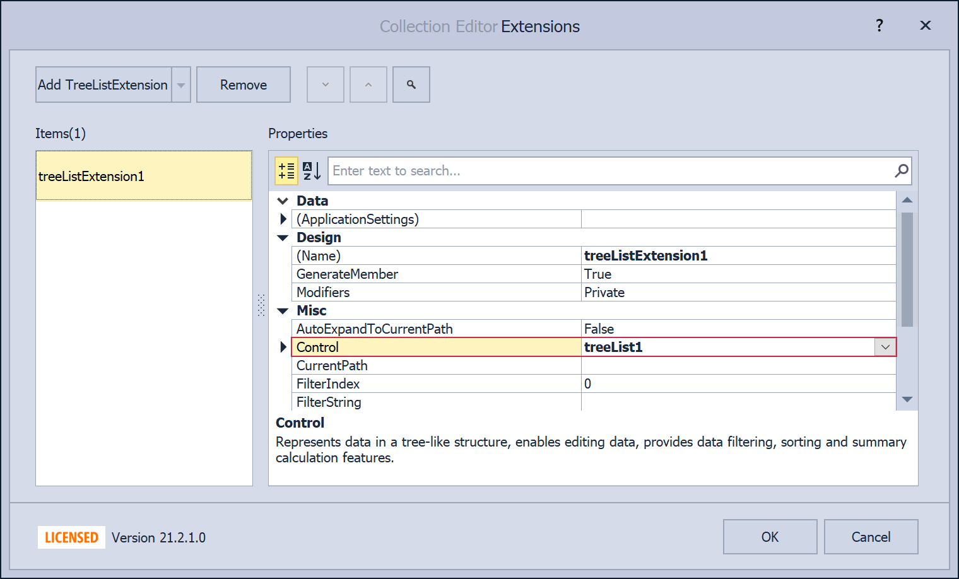
Task: Open the Control property value dropdown
Action: click(885, 348)
